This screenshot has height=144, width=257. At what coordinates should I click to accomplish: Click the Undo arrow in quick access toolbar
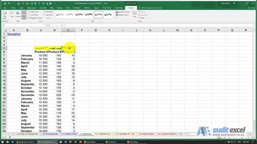pos(9,3)
